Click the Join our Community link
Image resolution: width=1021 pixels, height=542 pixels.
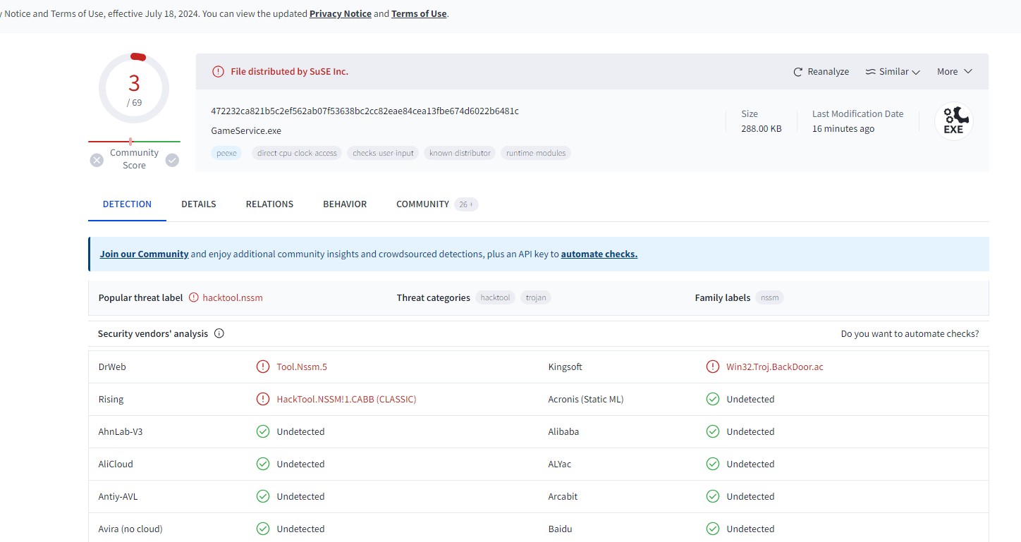[x=144, y=254]
